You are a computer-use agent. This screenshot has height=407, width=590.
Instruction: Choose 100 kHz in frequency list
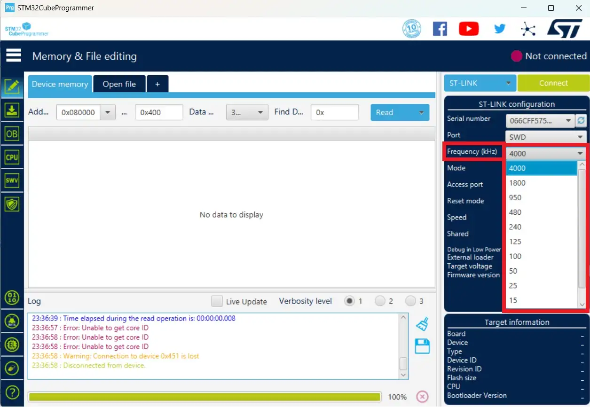542,256
